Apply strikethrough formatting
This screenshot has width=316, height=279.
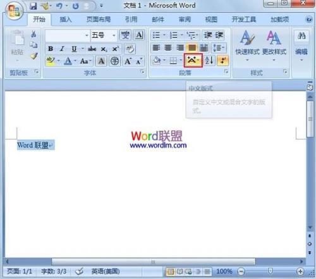tap(92, 49)
